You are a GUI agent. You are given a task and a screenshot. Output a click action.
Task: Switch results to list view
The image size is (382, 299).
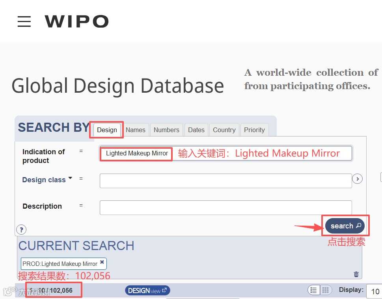tap(314, 290)
